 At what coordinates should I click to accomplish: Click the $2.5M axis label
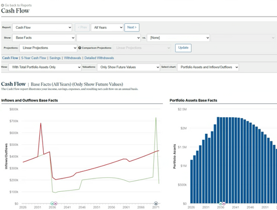point(182,109)
